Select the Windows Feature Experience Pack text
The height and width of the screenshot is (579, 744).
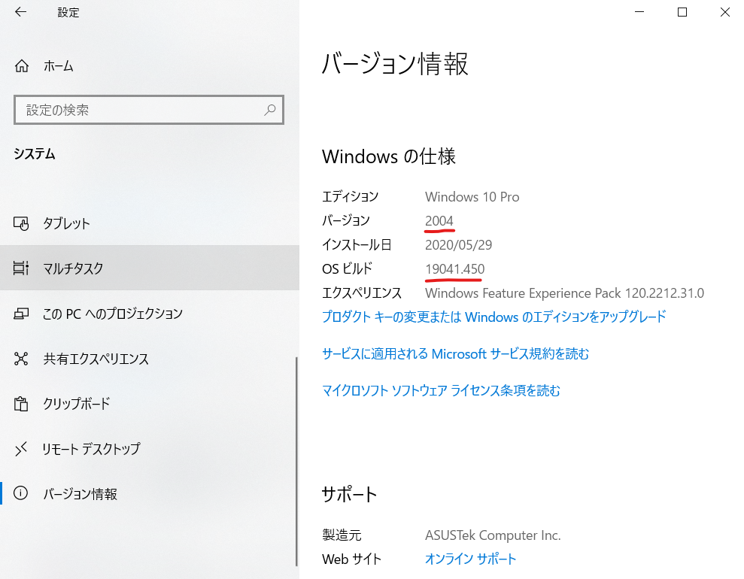(565, 293)
